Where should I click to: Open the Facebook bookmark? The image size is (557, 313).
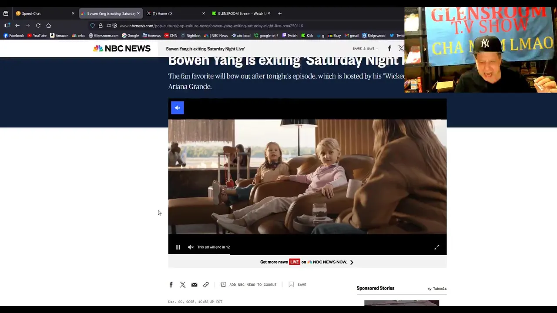tap(14, 36)
